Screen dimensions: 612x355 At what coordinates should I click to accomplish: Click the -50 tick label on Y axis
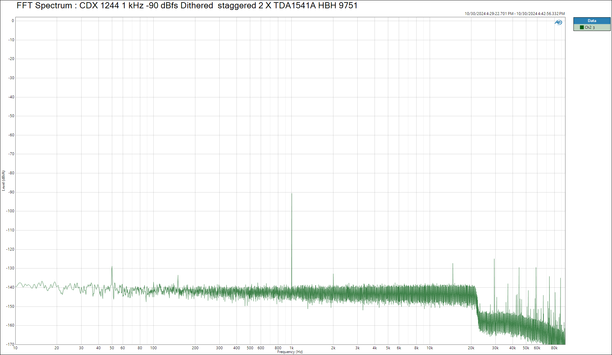click(x=11, y=116)
